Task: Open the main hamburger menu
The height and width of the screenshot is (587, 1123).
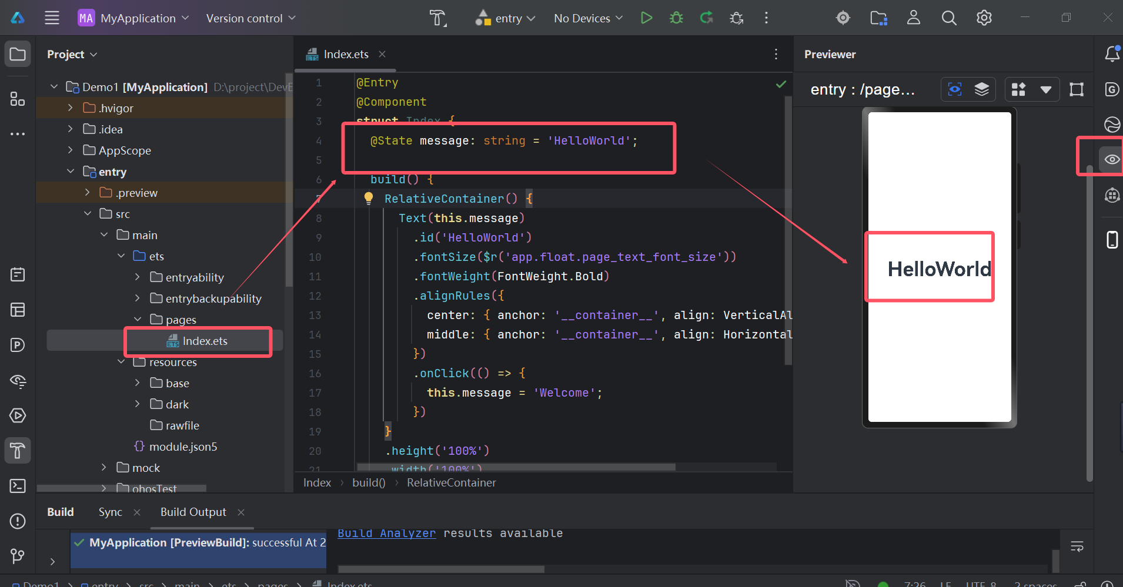Action: point(52,18)
